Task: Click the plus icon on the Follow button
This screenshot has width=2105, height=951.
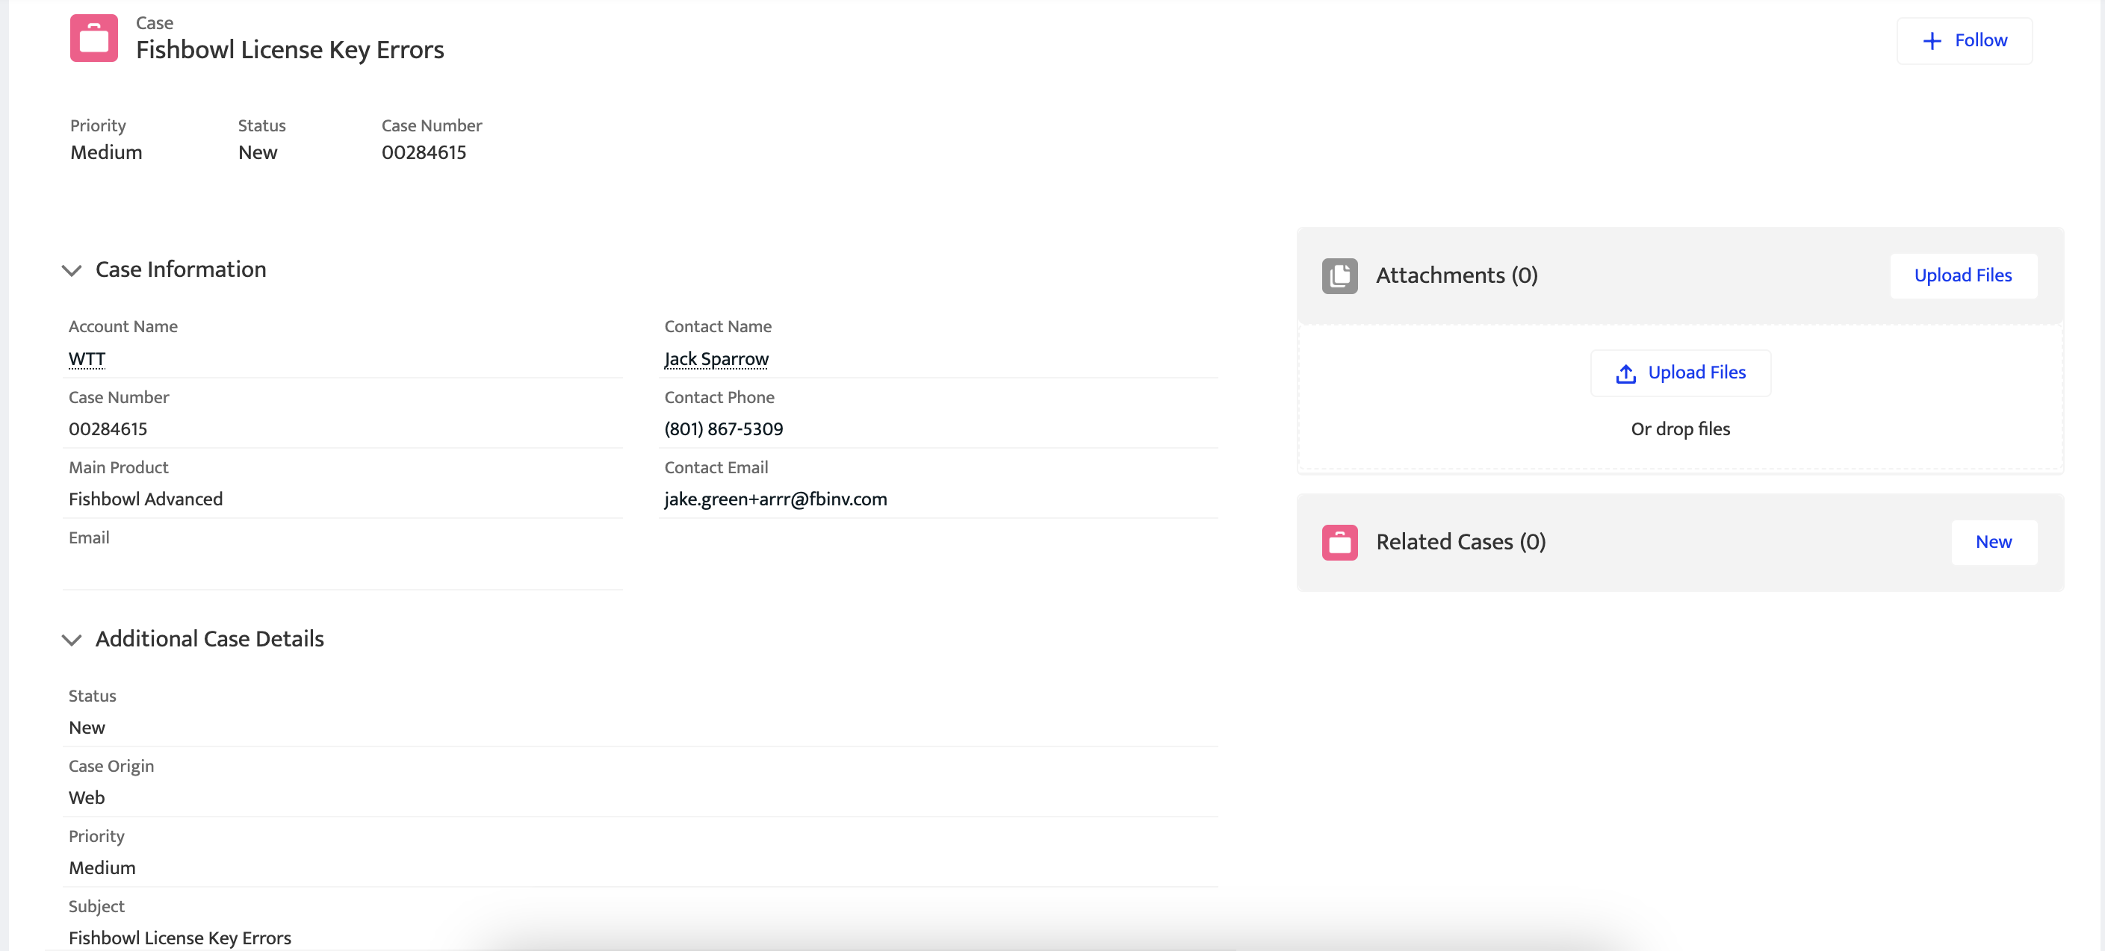Action: click(1932, 41)
